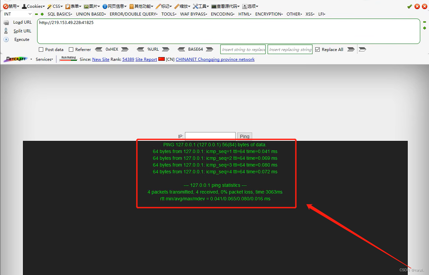Enable the Referrer checkbox

coord(71,50)
